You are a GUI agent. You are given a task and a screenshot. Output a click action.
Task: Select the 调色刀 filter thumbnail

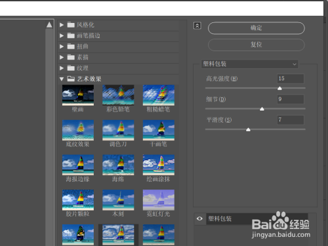(118, 130)
